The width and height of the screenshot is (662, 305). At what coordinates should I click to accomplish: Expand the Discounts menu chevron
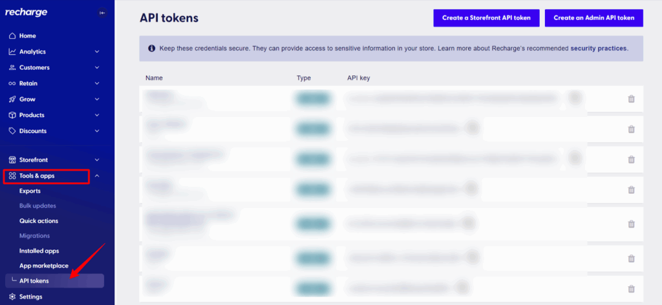(x=97, y=131)
